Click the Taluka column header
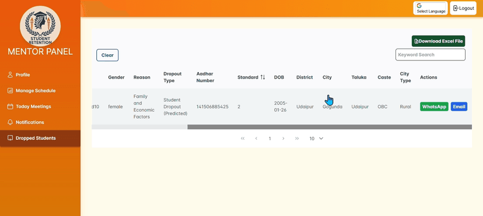483x216 pixels. tap(359, 77)
